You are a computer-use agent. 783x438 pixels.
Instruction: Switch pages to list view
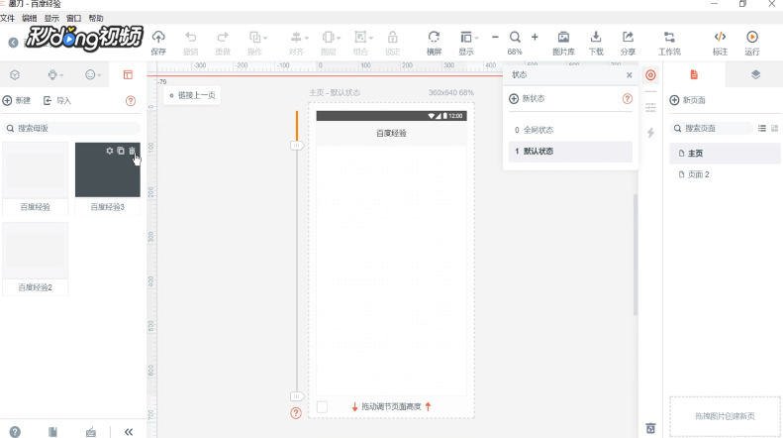[x=762, y=129]
